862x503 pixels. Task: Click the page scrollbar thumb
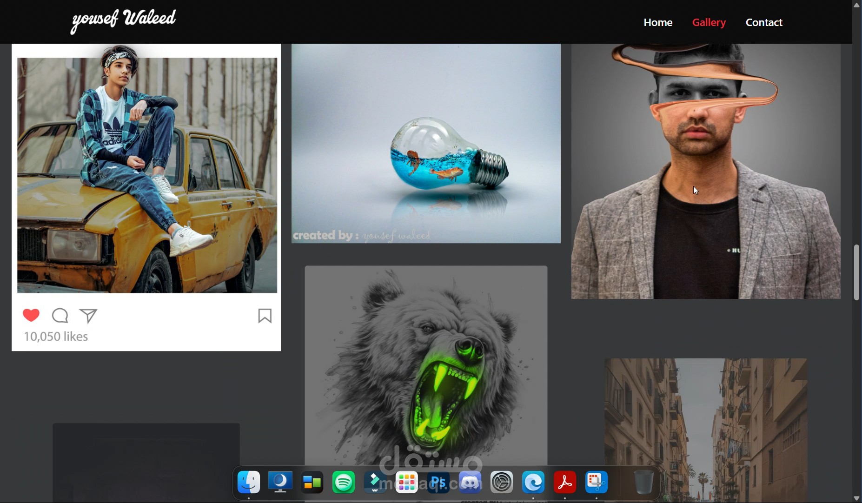tap(857, 272)
